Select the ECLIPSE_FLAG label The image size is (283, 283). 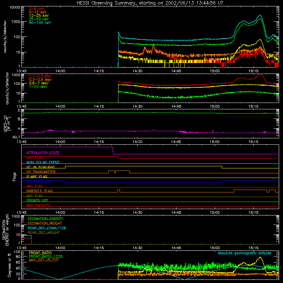tap(39, 181)
